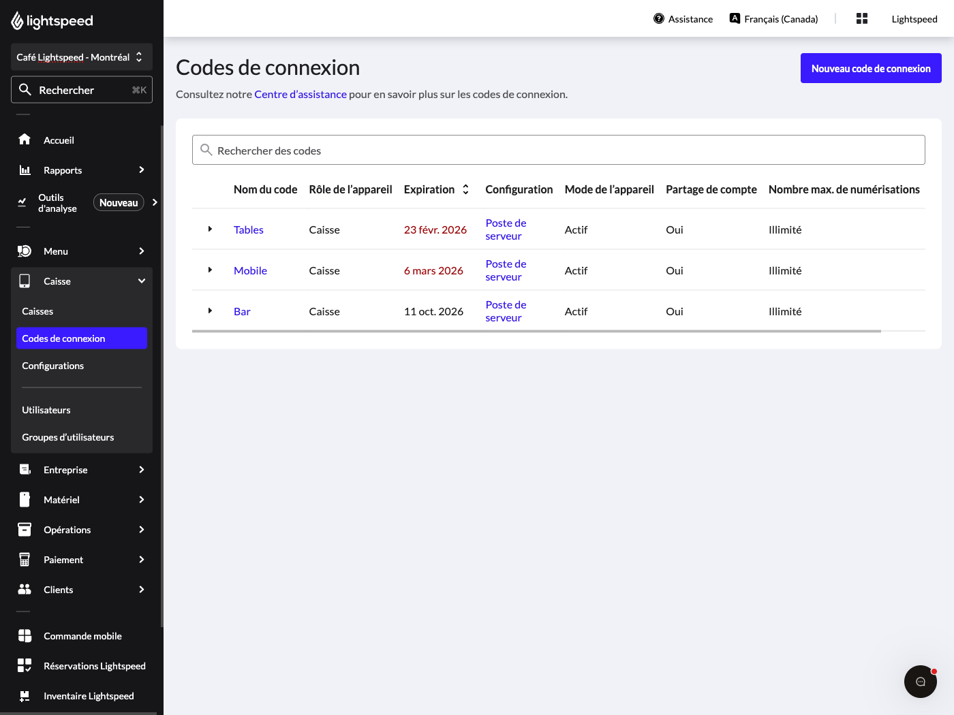
Task: Open the apps grid icon
Action: click(862, 18)
